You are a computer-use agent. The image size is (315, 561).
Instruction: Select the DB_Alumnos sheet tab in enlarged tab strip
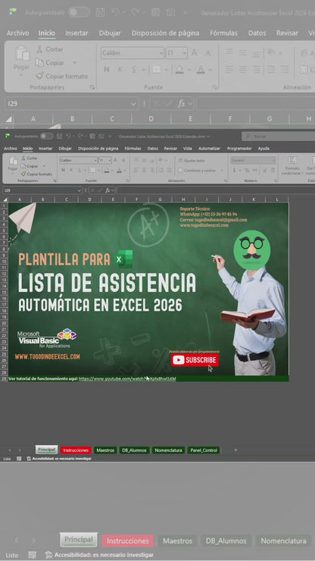pyautogui.click(x=226, y=541)
